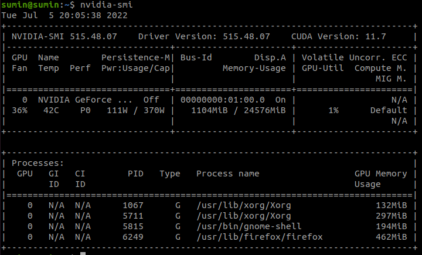Click the Type column header
This screenshot has height=255, width=422.
170,174
